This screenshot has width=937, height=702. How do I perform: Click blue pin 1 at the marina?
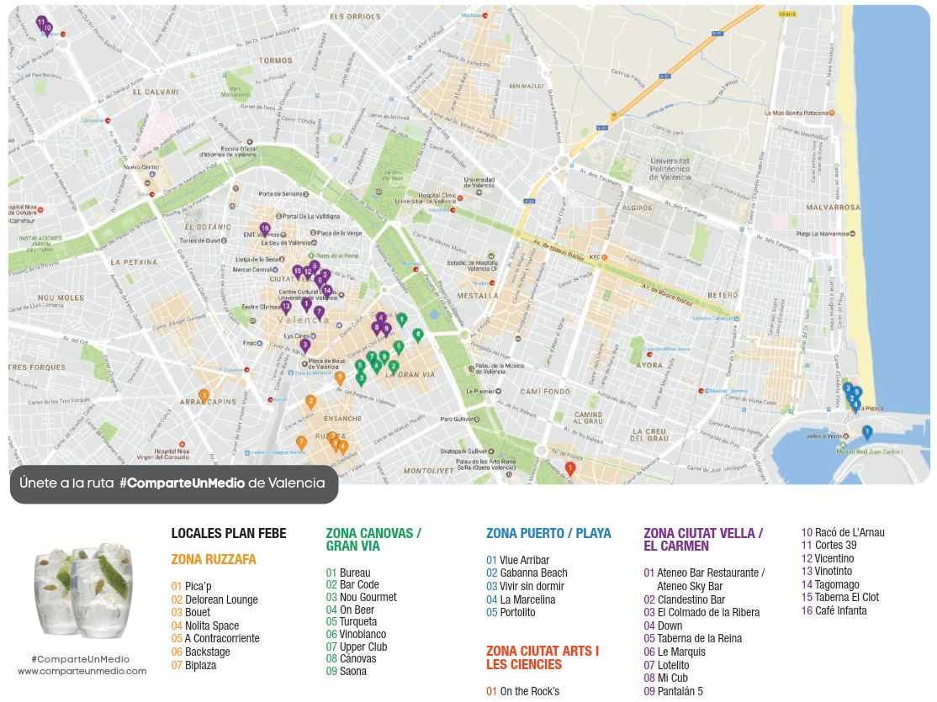pos(867,432)
